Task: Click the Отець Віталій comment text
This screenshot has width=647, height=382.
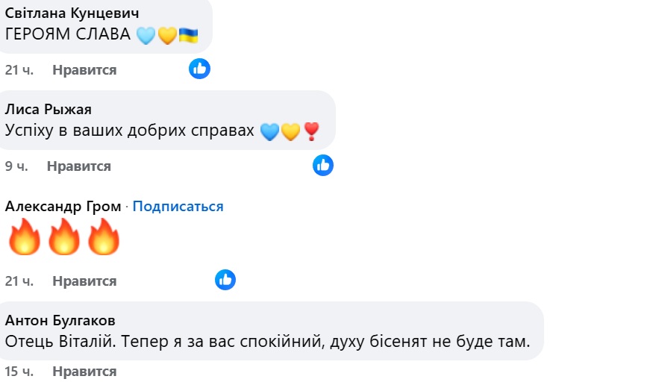Action: click(x=267, y=342)
